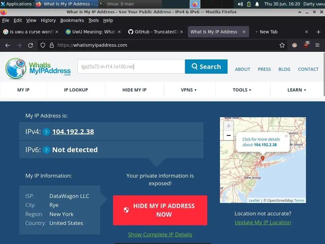
Task: Click the 104.192.2.38 IPv4 address link
Action: (73, 132)
